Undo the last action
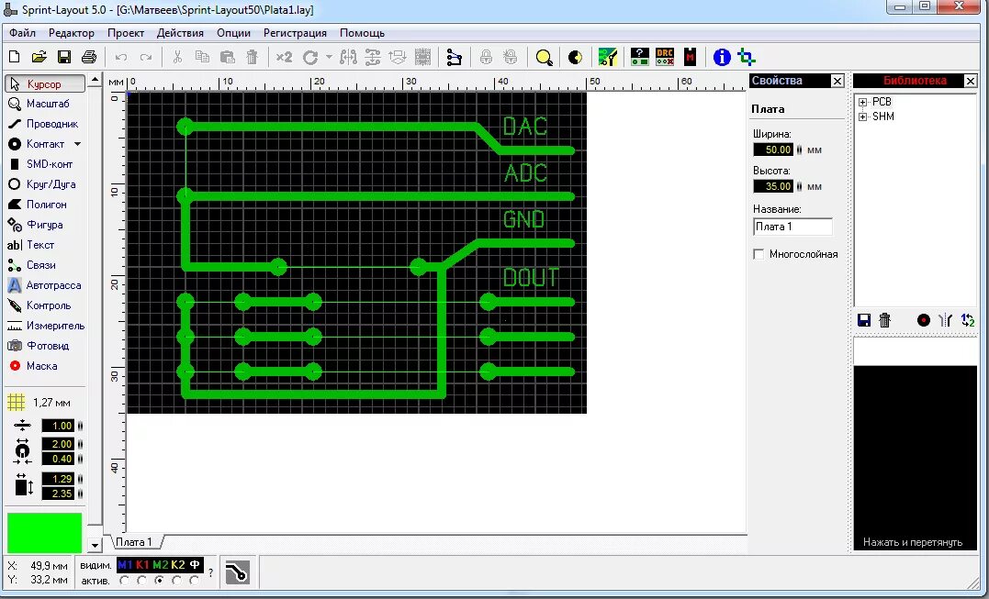989x599 pixels. [x=121, y=57]
